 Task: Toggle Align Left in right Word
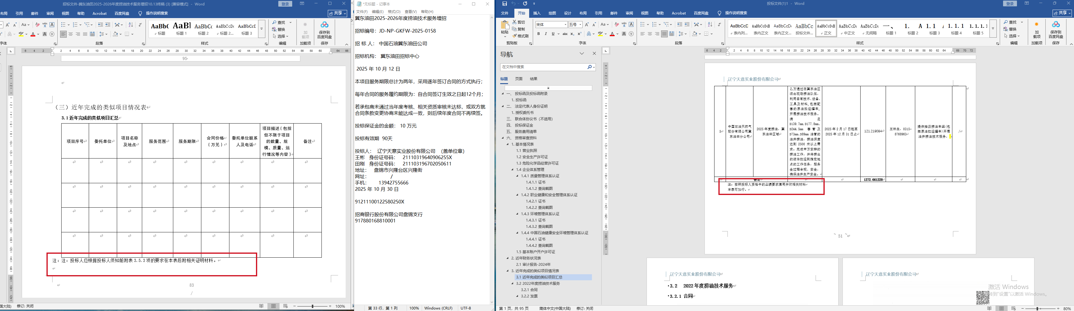642,34
